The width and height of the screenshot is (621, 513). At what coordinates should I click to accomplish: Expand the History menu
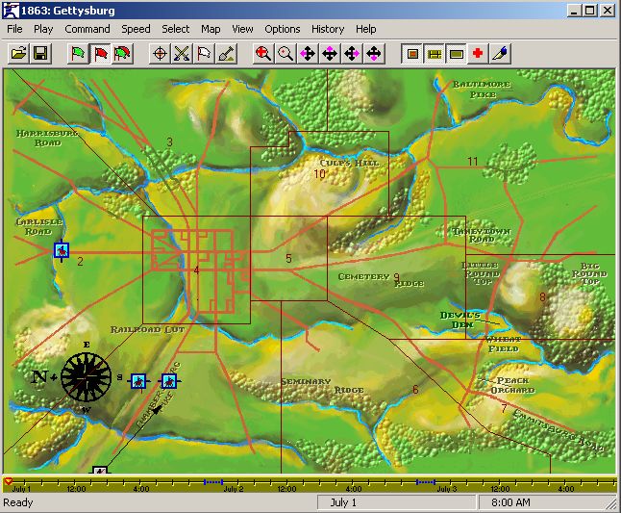coord(328,29)
